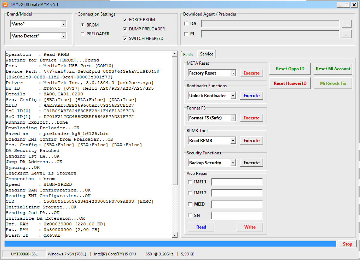Click the SN input field

coord(237,215)
